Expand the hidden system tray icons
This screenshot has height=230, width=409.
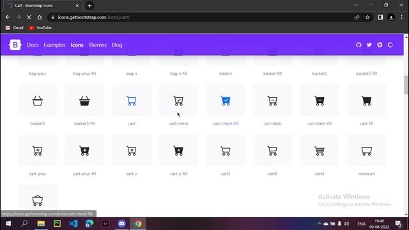319,224
